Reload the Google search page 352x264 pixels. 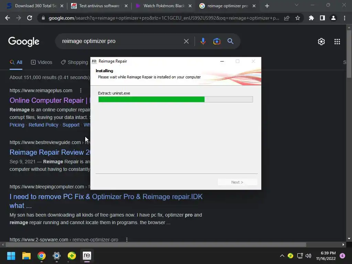30,18
